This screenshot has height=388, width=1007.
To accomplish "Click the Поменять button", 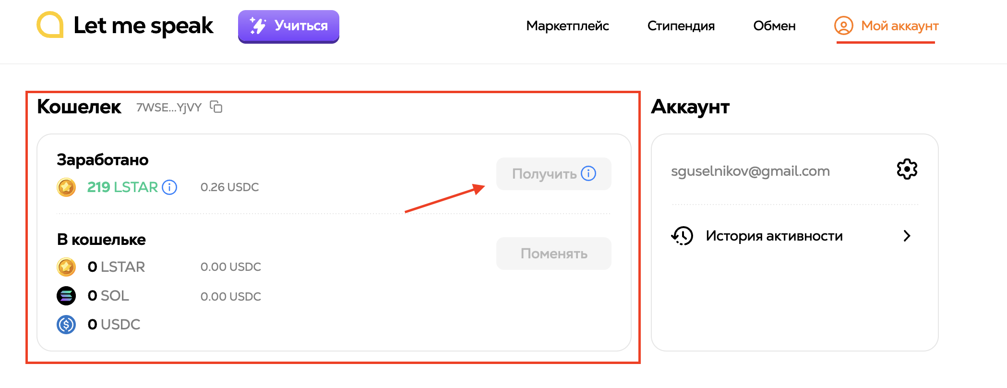I will (x=553, y=254).
